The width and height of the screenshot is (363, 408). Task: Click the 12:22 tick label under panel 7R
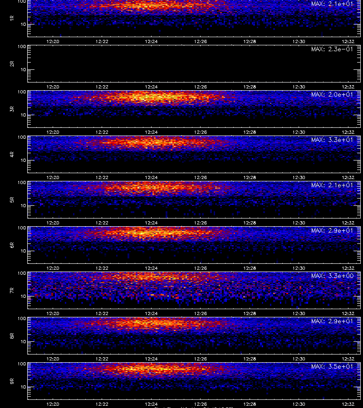tap(102, 314)
